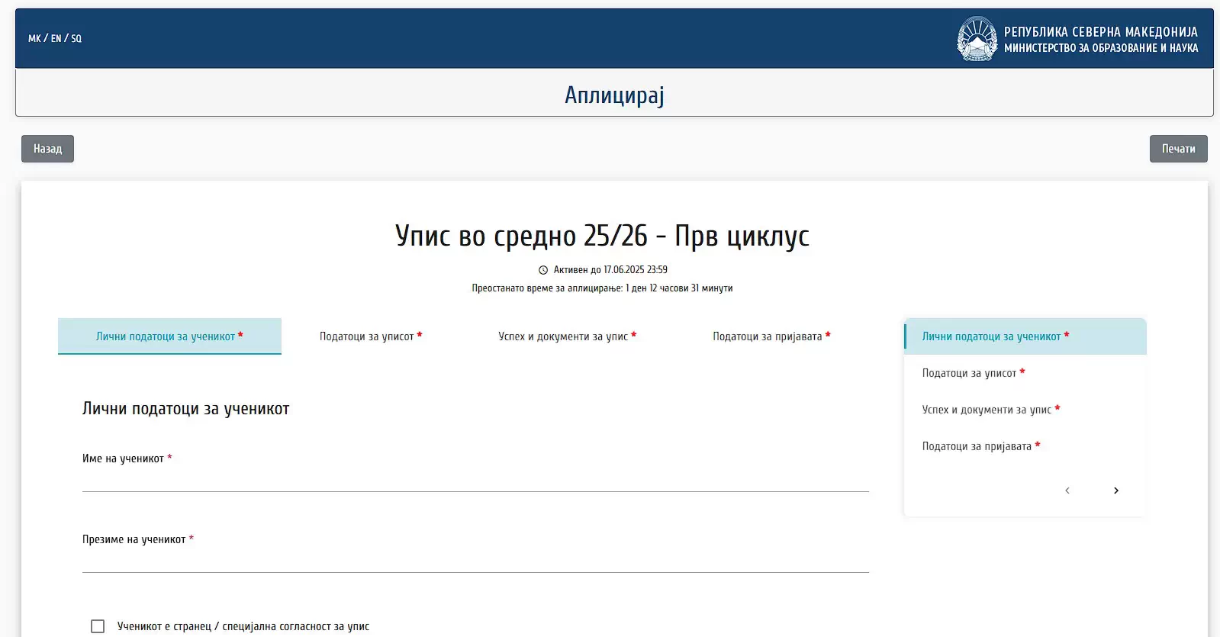Switch language to MK

click(34, 38)
